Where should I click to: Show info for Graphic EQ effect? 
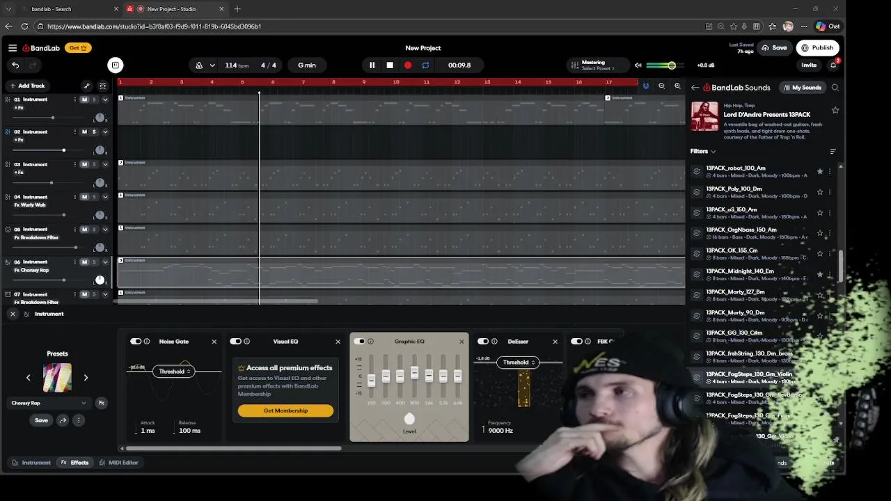tap(370, 342)
